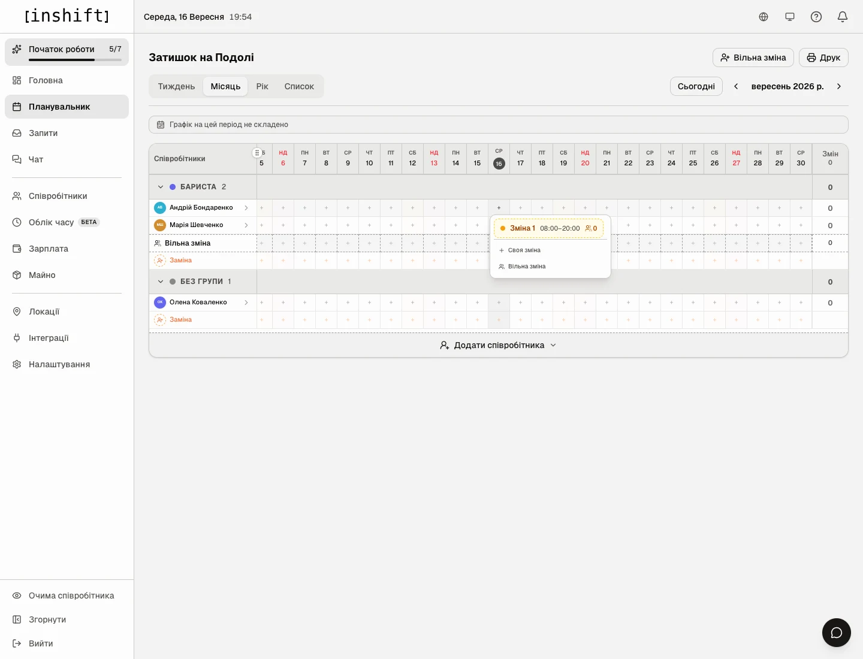Open the help question mark icon
The width and height of the screenshot is (863, 659).
[x=816, y=17]
